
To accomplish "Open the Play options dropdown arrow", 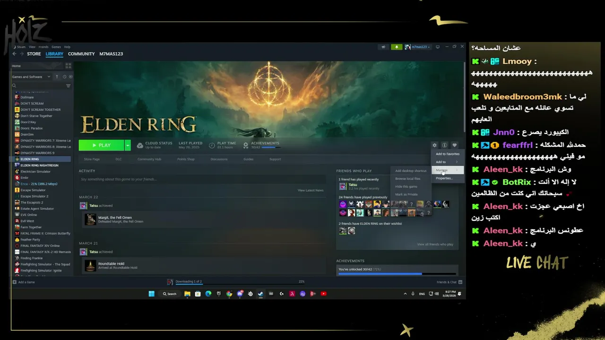I will (x=128, y=145).
